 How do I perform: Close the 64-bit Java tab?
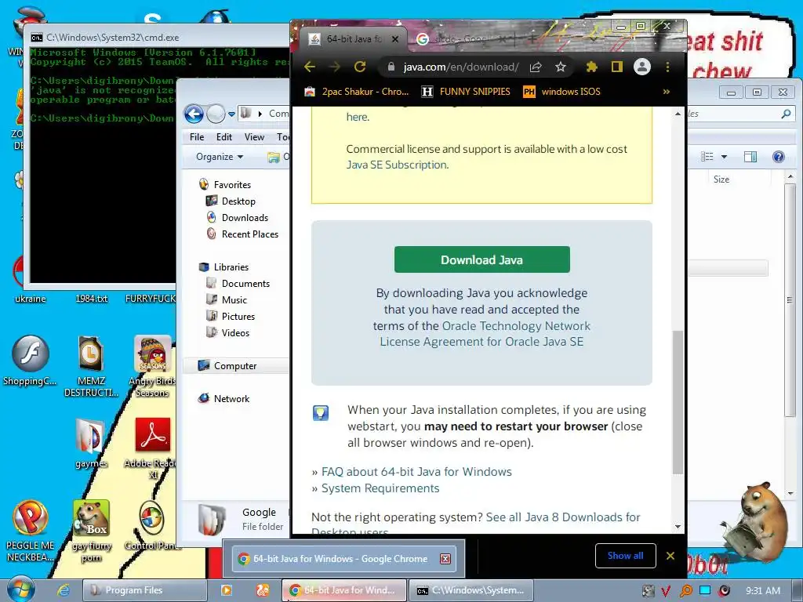(395, 39)
